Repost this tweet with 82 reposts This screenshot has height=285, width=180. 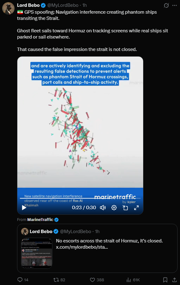click(x=56, y=280)
